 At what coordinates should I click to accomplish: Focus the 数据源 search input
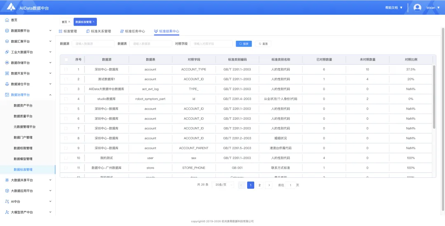coord(93,44)
